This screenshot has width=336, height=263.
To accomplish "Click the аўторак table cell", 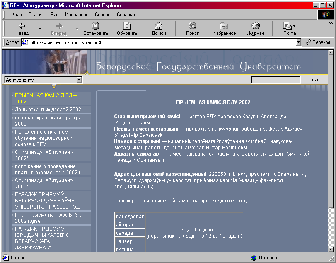I will (x=130, y=224).
